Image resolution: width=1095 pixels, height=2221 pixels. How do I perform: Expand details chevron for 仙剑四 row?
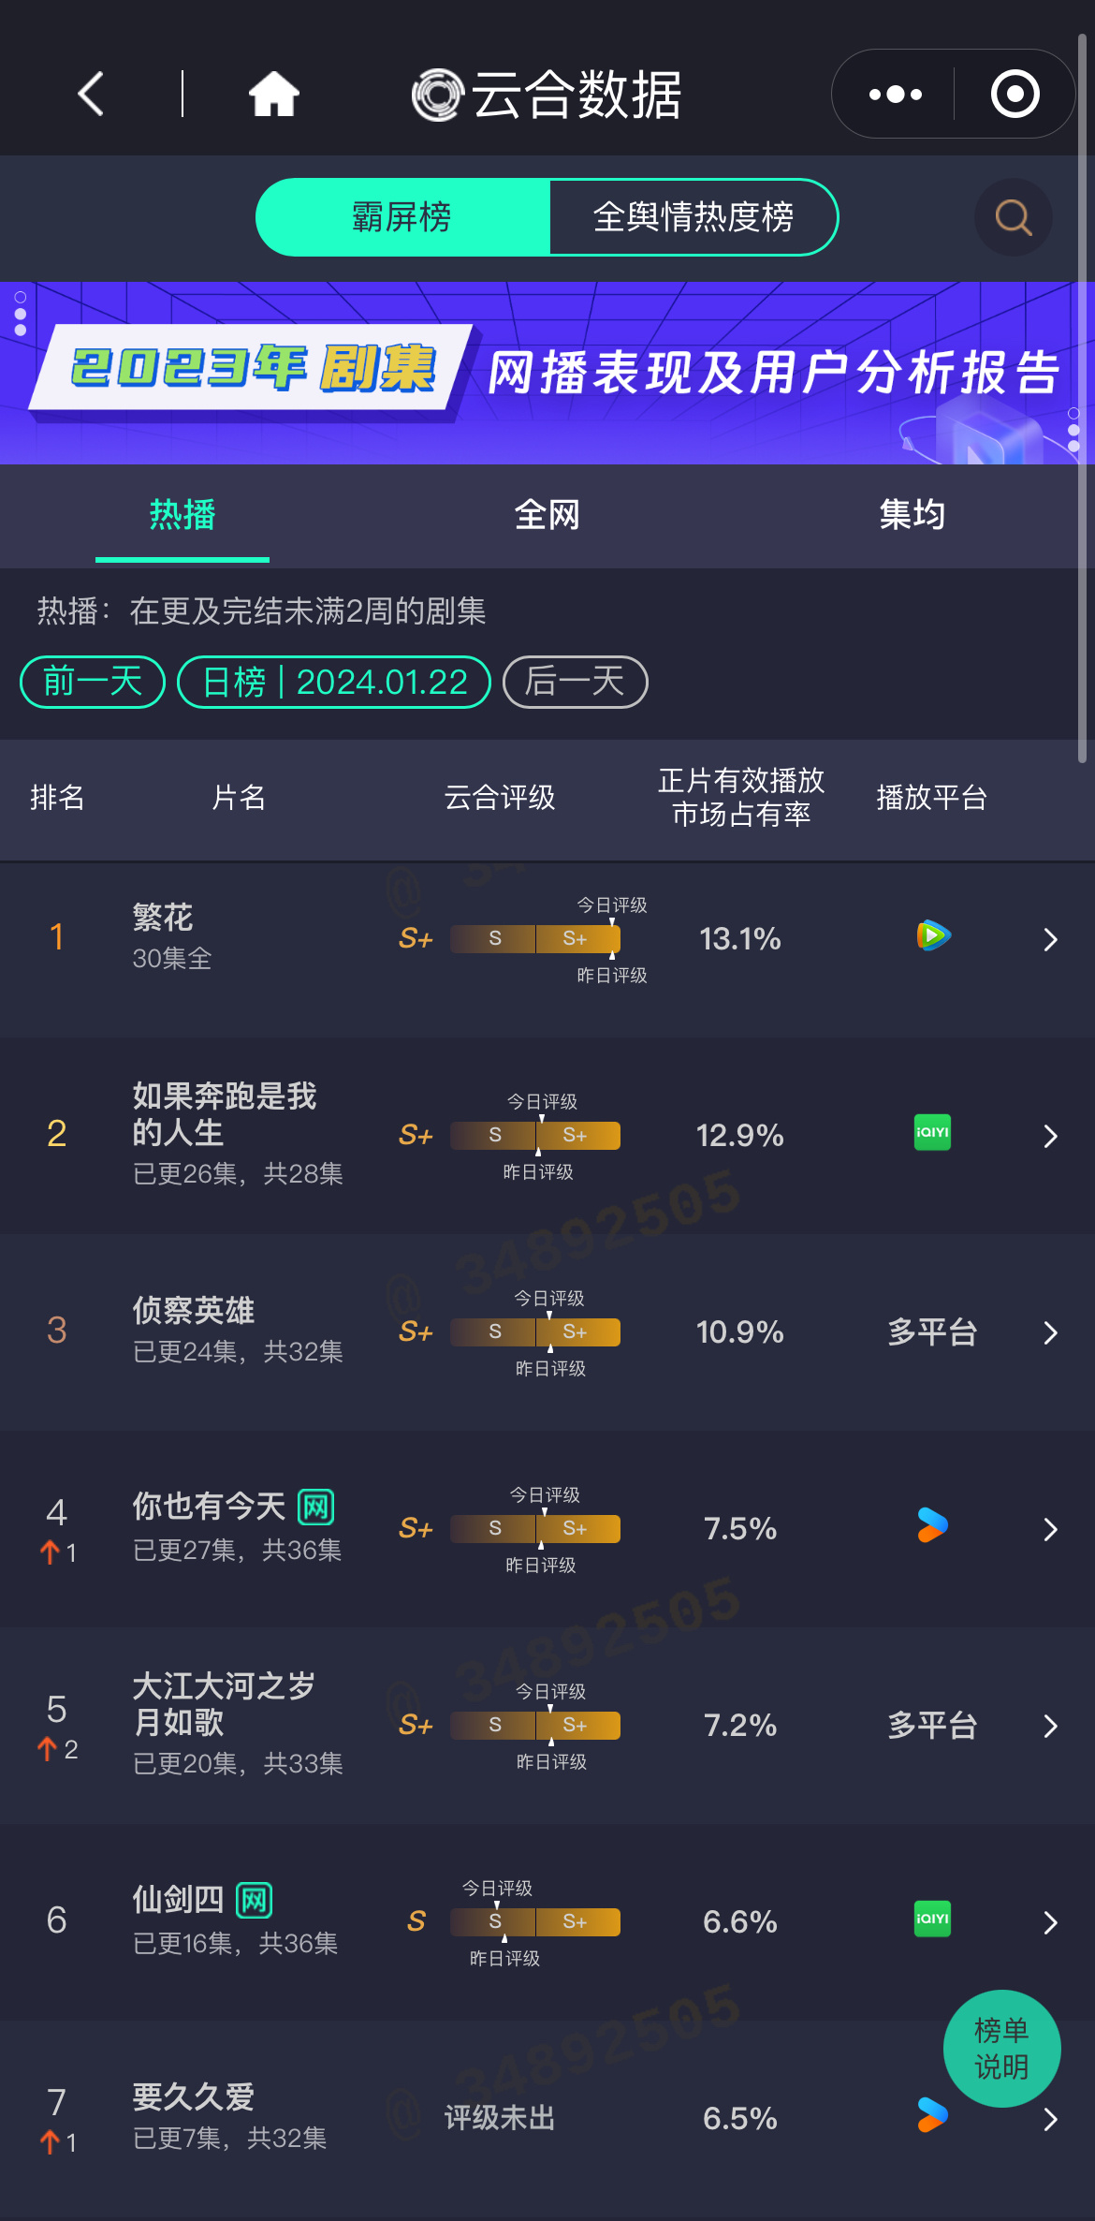(x=1050, y=1922)
